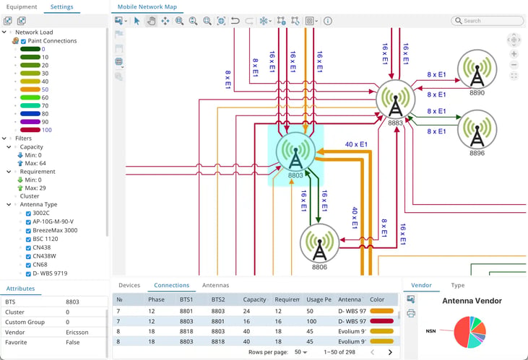Uncheck the AP-10G-M-90-V antenna type
Viewport: 528px width, 360px height.
(x=28, y=222)
